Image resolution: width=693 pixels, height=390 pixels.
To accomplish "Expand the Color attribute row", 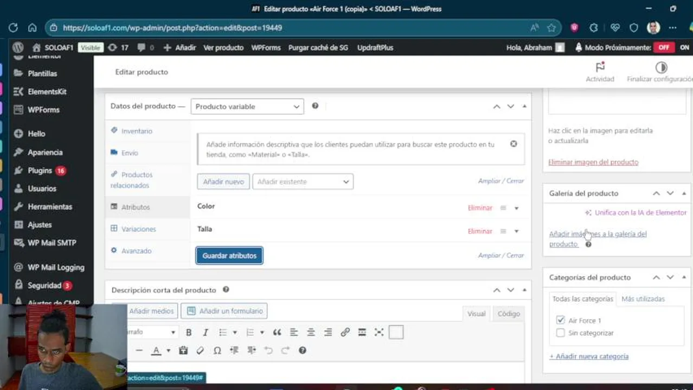I will tap(516, 208).
